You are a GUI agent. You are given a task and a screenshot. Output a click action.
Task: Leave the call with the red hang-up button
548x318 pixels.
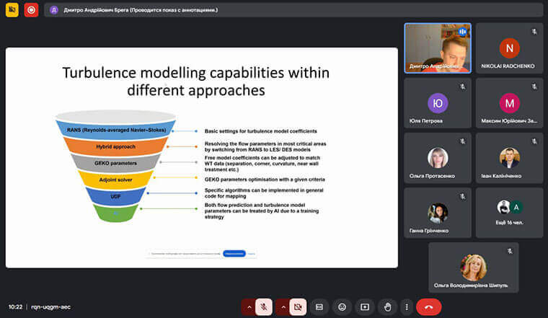pos(429,306)
